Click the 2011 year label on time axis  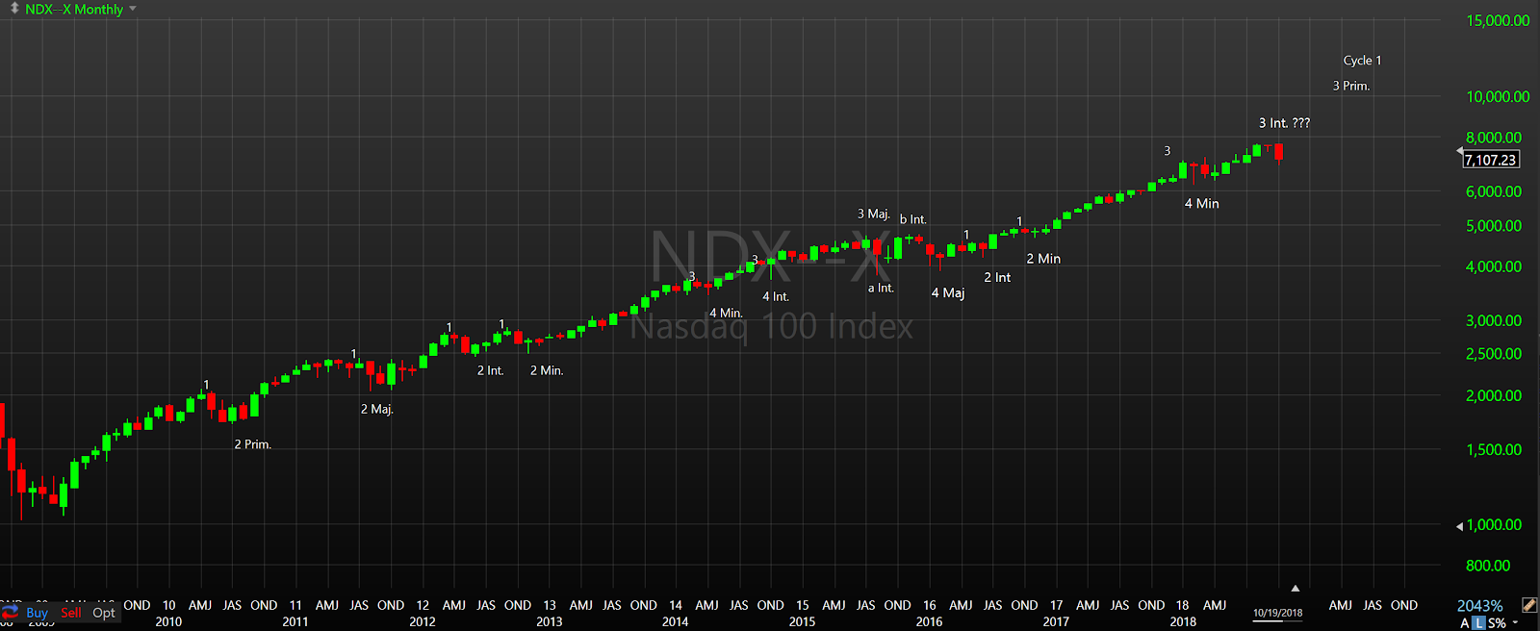[x=295, y=621]
